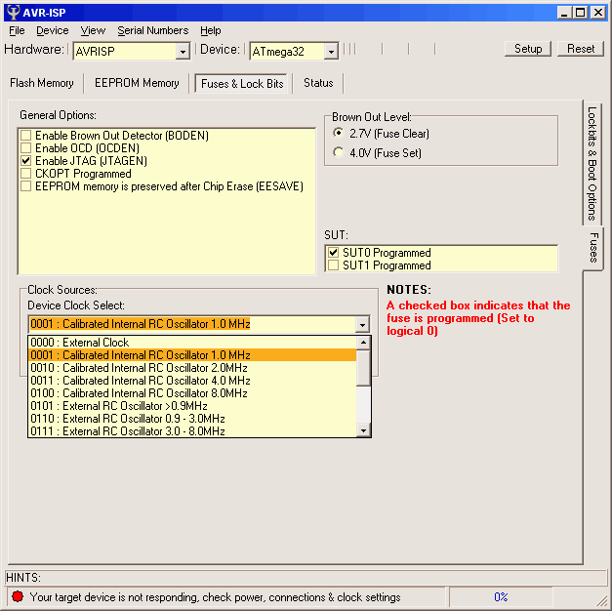Pick 0010 Calibrated Internal RC Oscillator 2.0MHz

click(x=192, y=368)
